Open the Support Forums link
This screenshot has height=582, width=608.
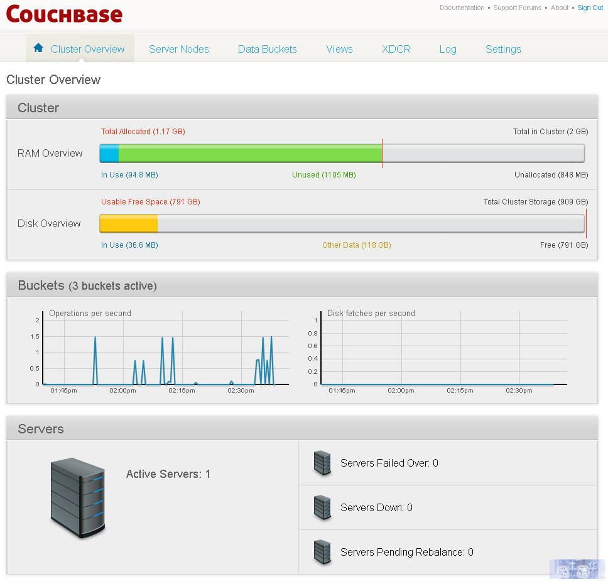518,8
